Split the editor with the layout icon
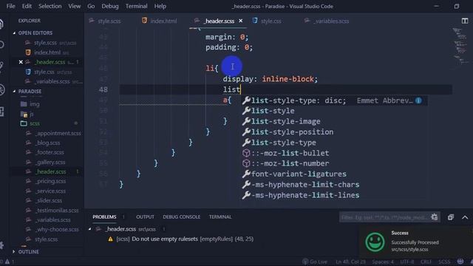 click(x=465, y=21)
